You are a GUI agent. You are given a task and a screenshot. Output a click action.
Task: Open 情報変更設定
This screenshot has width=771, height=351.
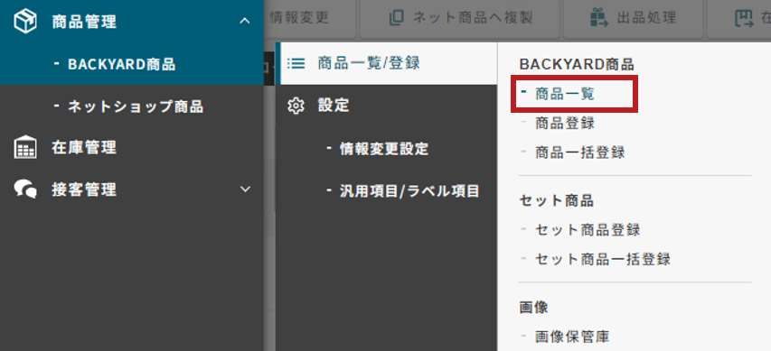[x=384, y=149]
